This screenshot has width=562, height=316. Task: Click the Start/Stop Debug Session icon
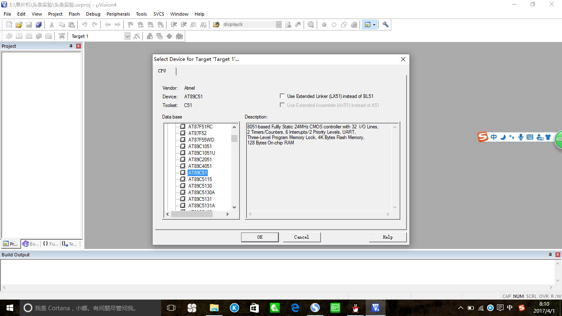click(x=311, y=25)
